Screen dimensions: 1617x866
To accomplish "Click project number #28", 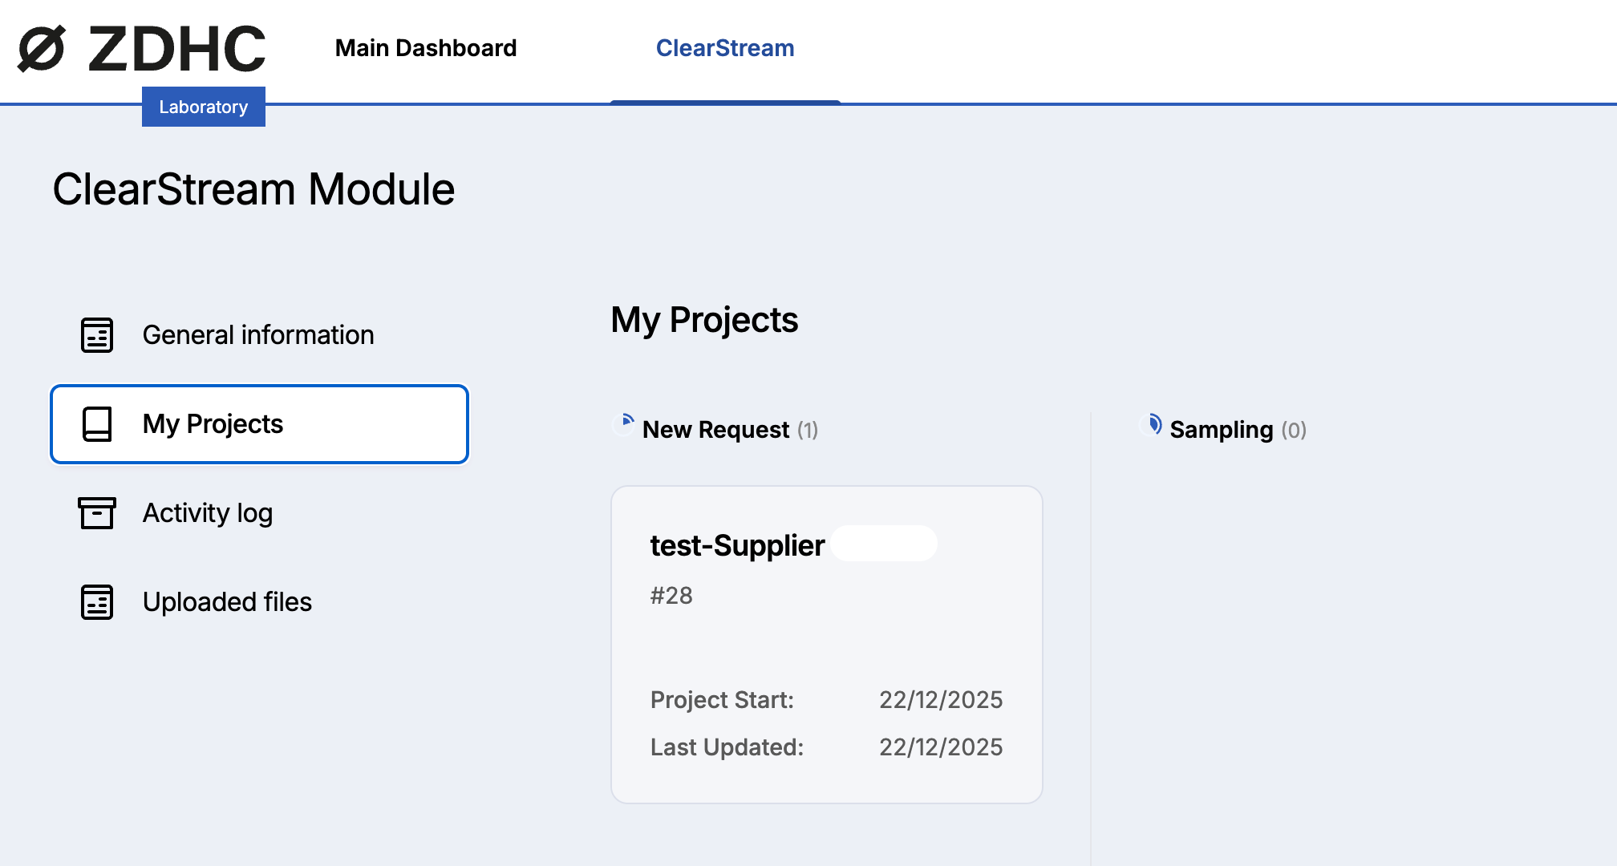I will pos(671,596).
